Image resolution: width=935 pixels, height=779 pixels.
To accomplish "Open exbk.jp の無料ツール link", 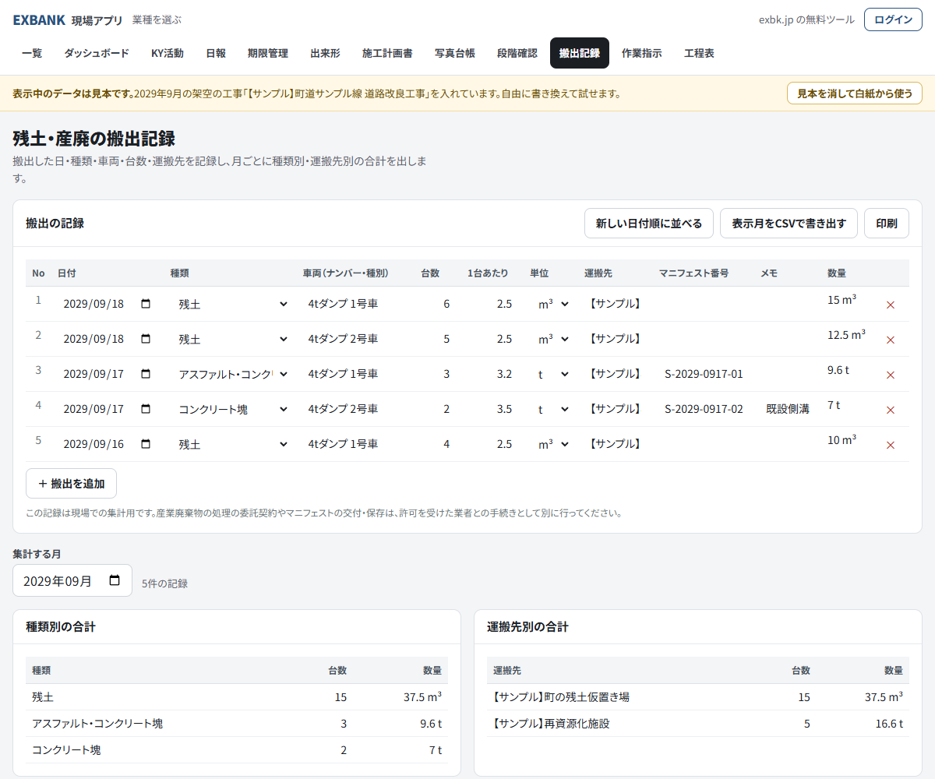I will [806, 20].
